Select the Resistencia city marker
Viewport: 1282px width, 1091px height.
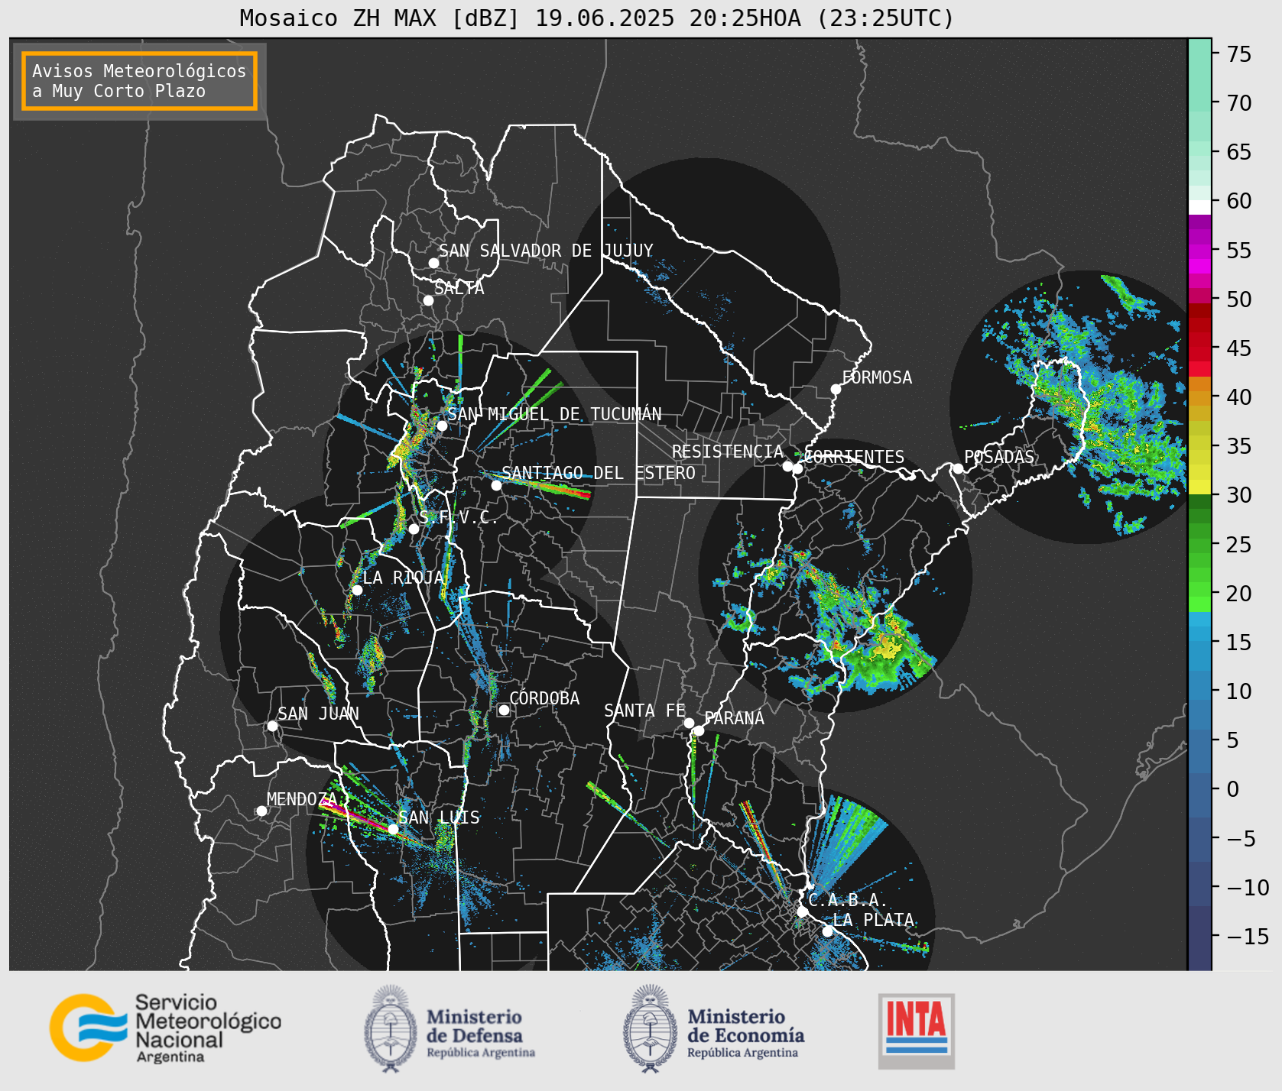click(787, 466)
